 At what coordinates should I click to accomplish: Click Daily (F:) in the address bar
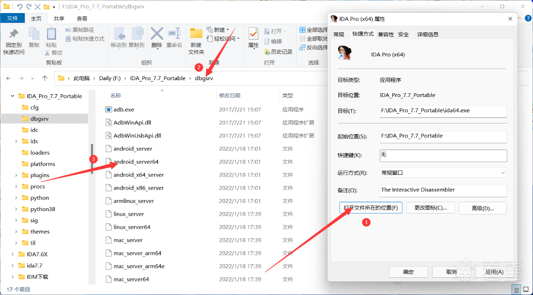[110, 78]
